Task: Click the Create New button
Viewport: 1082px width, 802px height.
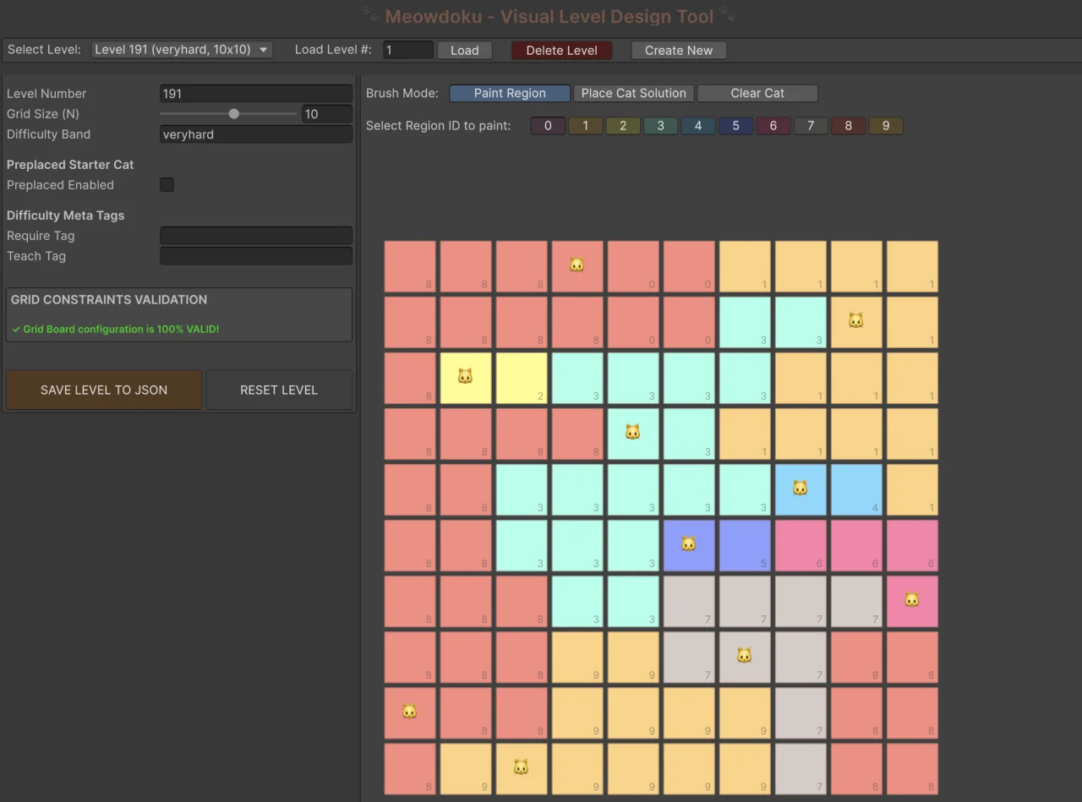Action: click(679, 50)
